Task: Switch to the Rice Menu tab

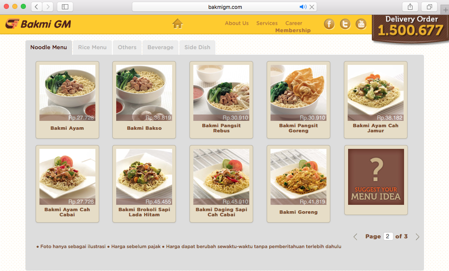Action: [92, 47]
